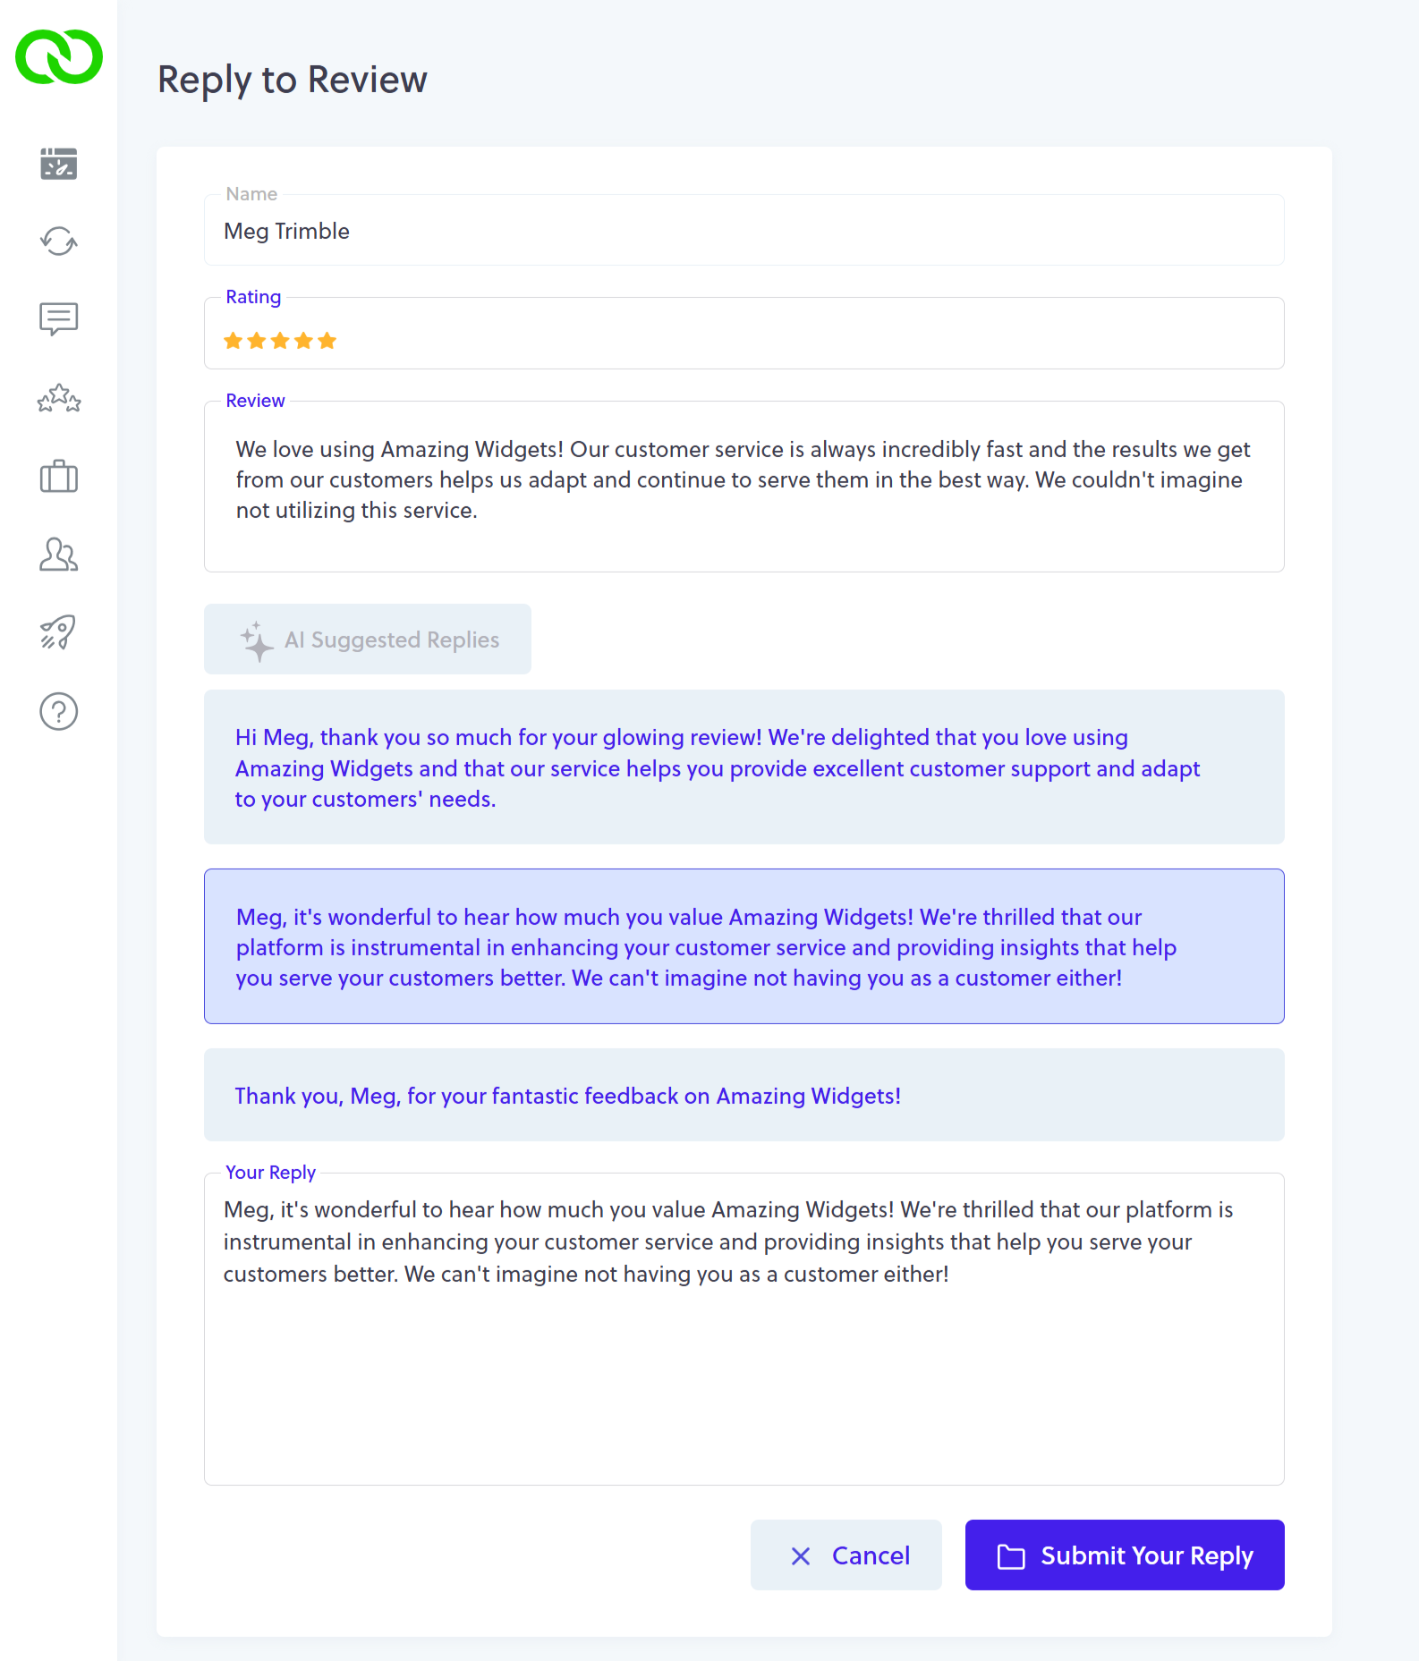The image size is (1419, 1661).
Task: Click inside the Your Reply text area
Action: [744, 1329]
